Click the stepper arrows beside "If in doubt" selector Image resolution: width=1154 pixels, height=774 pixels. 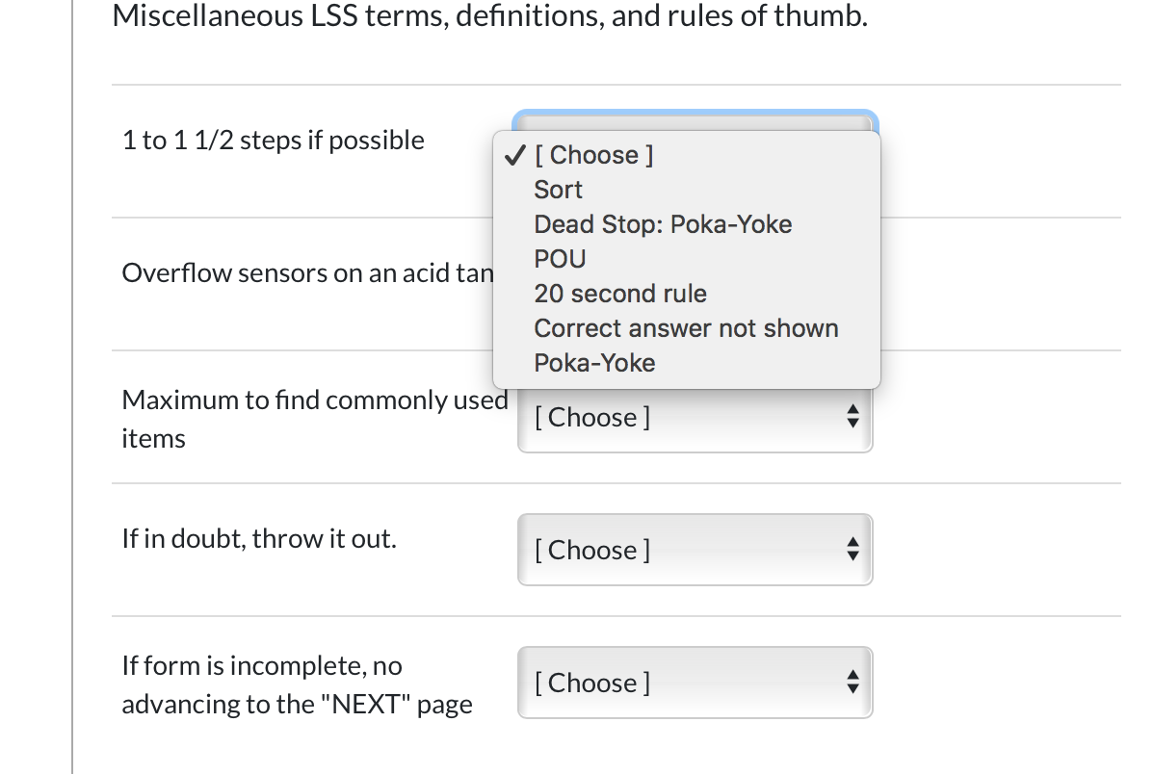coord(852,550)
